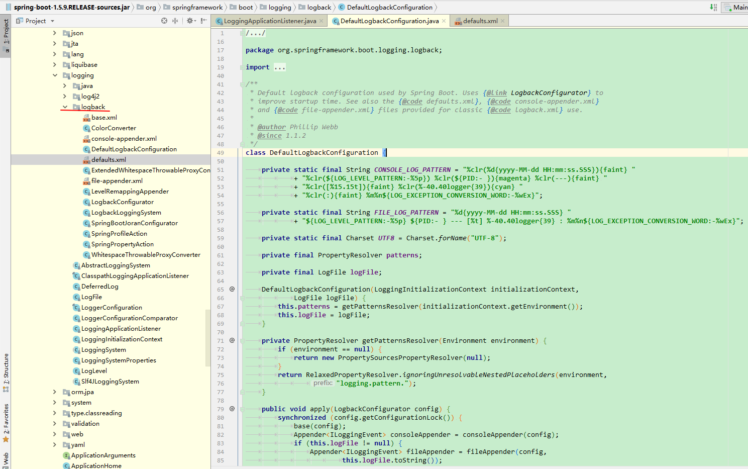Expand the json package node

[x=55, y=33]
